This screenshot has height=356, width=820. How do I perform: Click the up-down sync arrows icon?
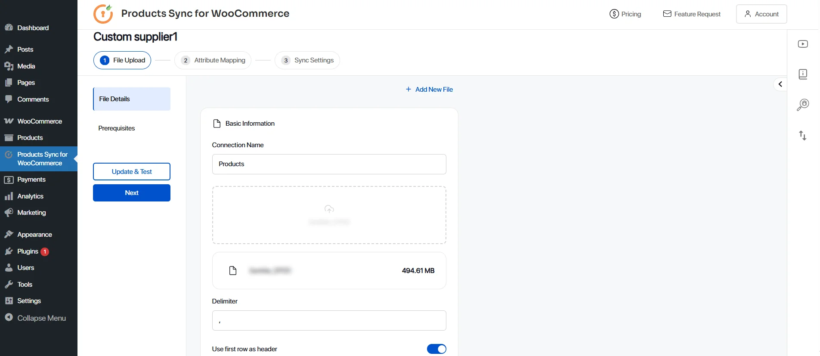click(803, 136)
